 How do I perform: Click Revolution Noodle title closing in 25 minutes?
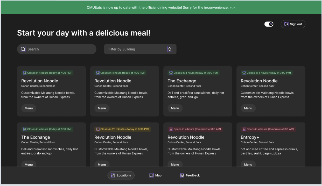tap(113, 137)
